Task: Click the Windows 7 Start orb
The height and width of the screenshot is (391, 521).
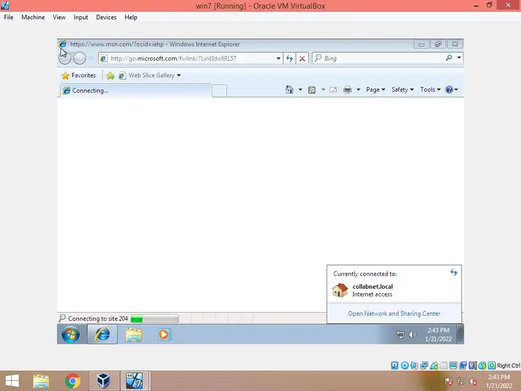Action: [70, 334]
